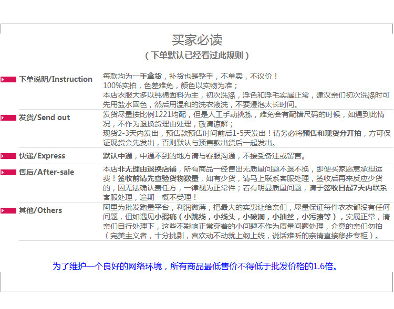Screen dimensions: 394x309
Task: Click the line starting 发货尽量按比例1221均配
Action: click(244, 115)
